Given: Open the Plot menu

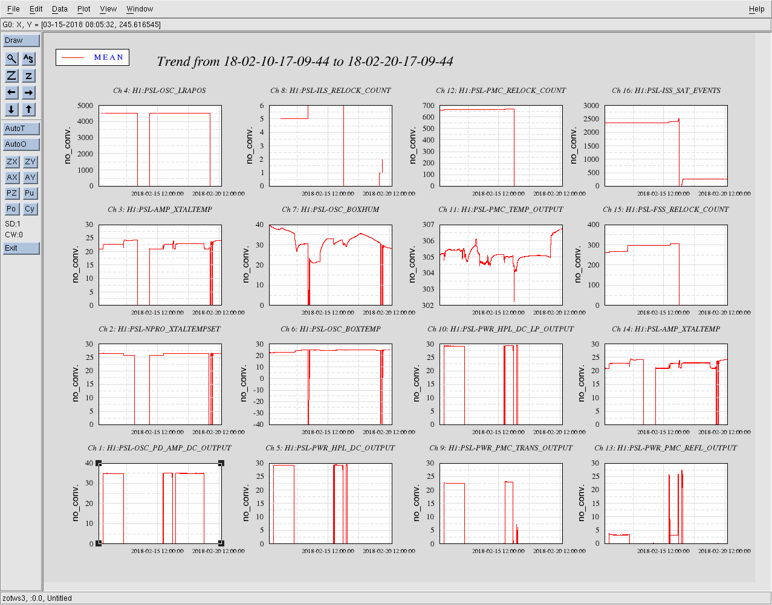Looking at the screenshot, I should (83, 9).
